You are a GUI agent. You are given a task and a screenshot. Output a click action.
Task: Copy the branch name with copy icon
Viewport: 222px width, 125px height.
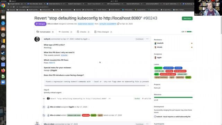click(118, 24)
